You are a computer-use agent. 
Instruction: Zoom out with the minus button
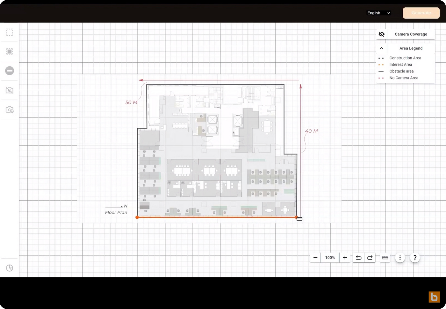coord(315,258)
